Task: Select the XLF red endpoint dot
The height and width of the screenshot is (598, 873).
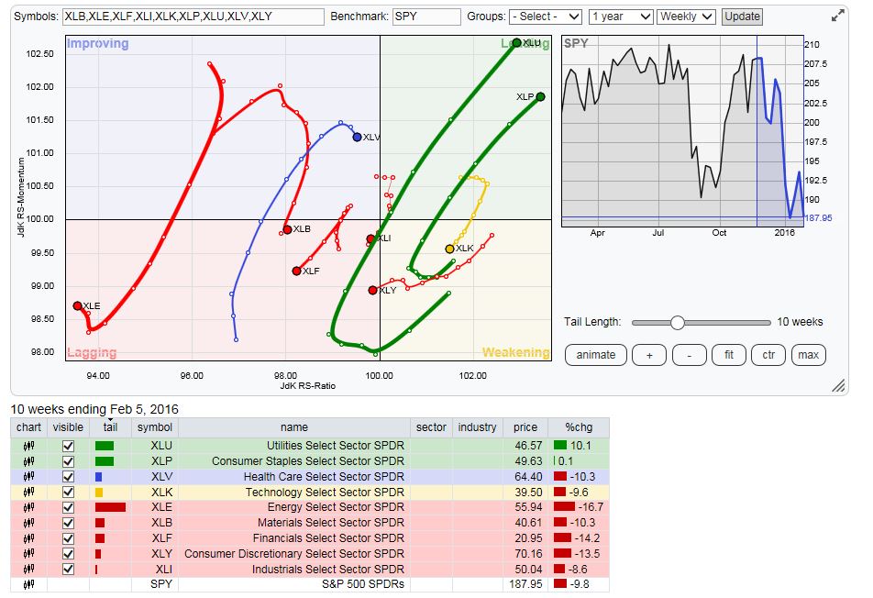Action: (x=297, y=271)
